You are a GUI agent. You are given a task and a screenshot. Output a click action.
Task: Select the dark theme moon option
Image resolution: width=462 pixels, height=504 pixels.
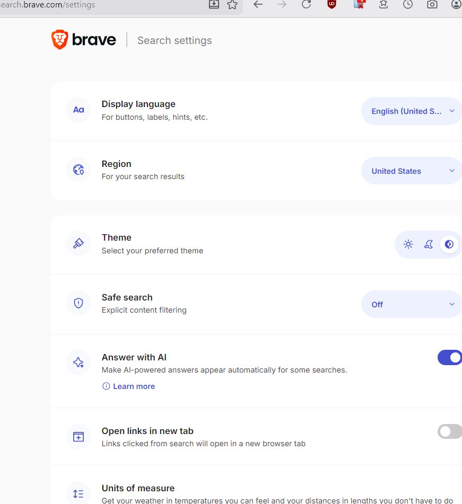point(429,244)
